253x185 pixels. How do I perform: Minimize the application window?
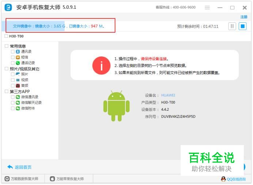click(x=220, y=7)
